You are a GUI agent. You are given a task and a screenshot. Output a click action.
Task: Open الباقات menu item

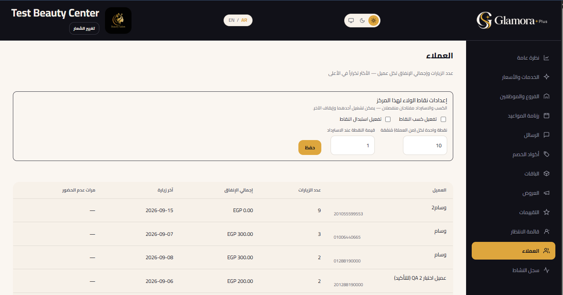pyautogui.click(x=513, y=174)
